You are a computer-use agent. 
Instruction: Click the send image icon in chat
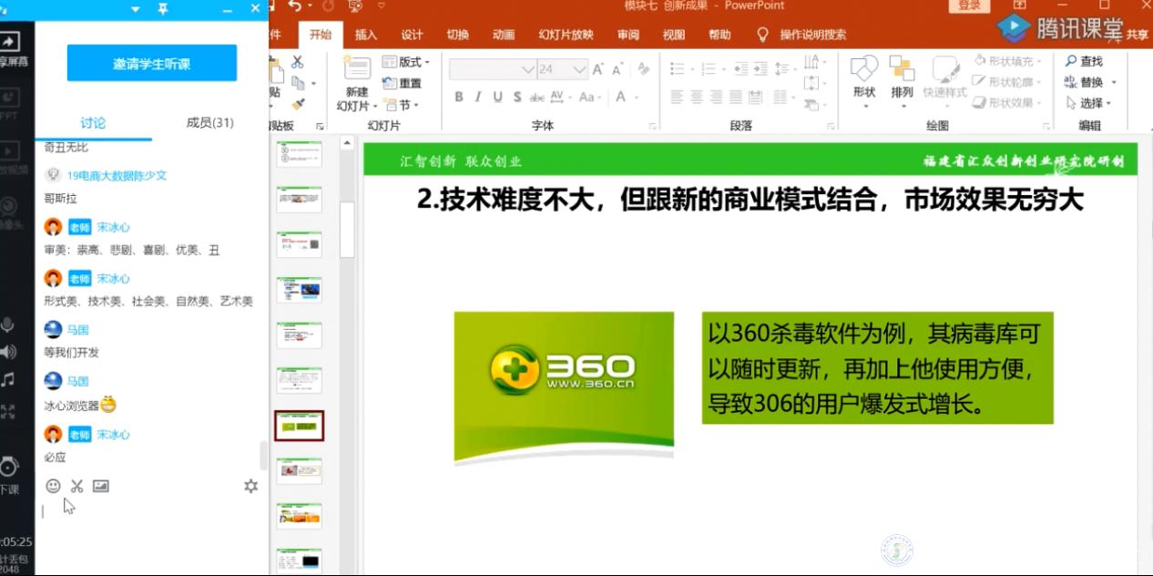click(101, 486)
